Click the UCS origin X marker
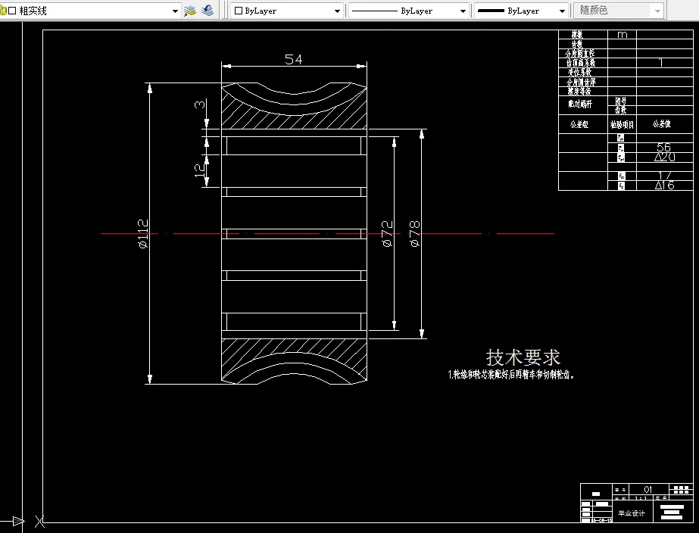Viewport: 699px width, 533px height. [39, 522]
